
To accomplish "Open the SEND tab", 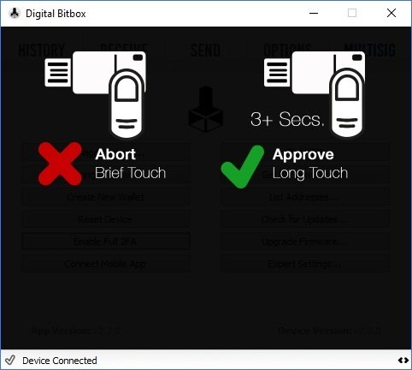I will coord(205,51).
